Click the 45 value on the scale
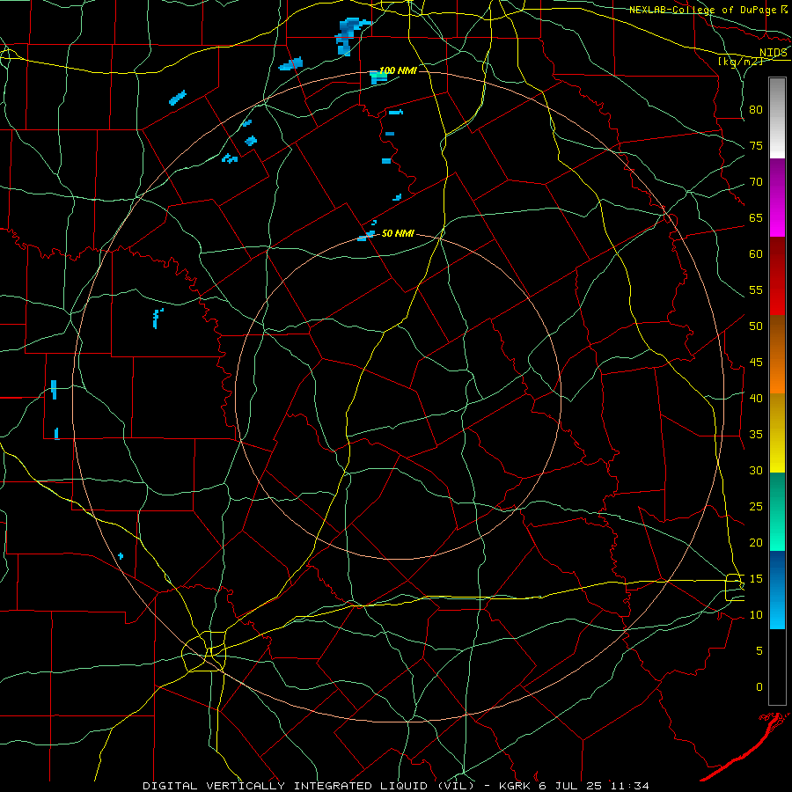Screen dimensions: 792x792 [x=756, y=363]
